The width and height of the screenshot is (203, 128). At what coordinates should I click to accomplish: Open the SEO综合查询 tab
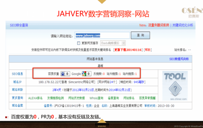point(19,25)
